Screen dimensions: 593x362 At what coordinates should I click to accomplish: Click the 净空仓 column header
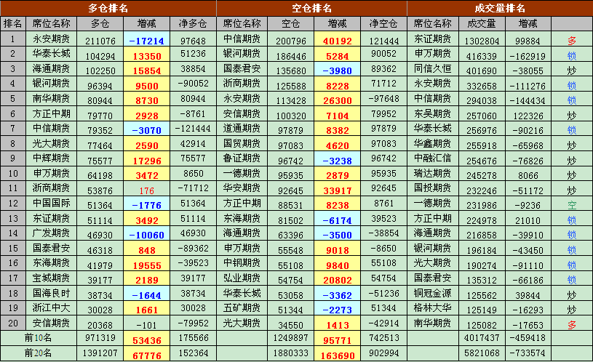tap(383, 24)
